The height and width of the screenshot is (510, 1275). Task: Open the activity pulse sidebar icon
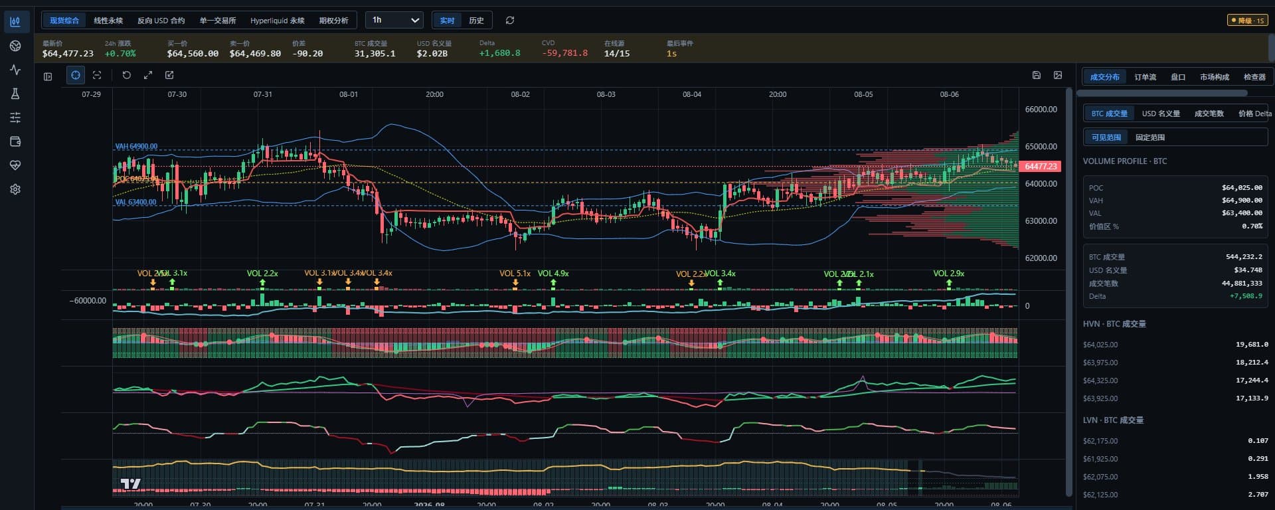(x=15, y=70)
